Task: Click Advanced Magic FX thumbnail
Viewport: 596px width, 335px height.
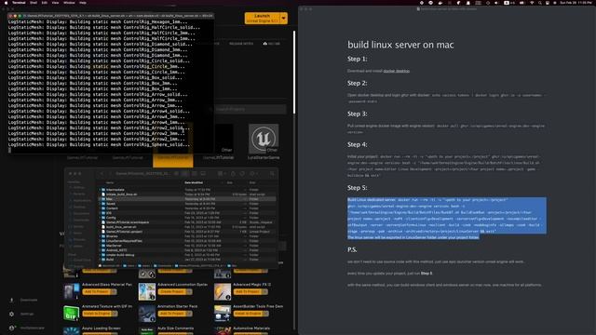Action: point(223,291)
